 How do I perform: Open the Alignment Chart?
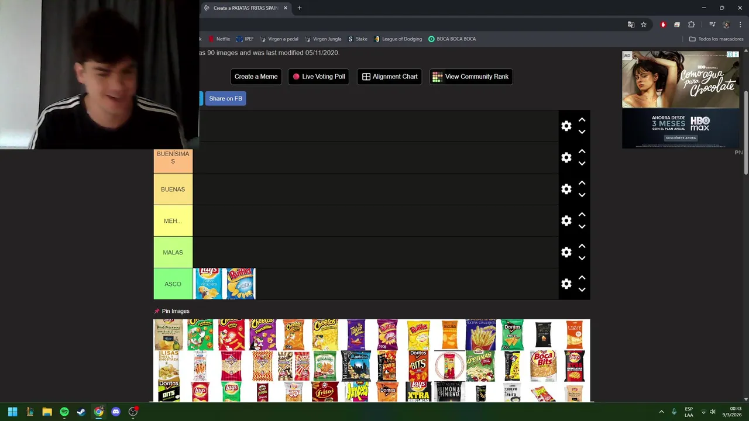(x=390, y=77)
